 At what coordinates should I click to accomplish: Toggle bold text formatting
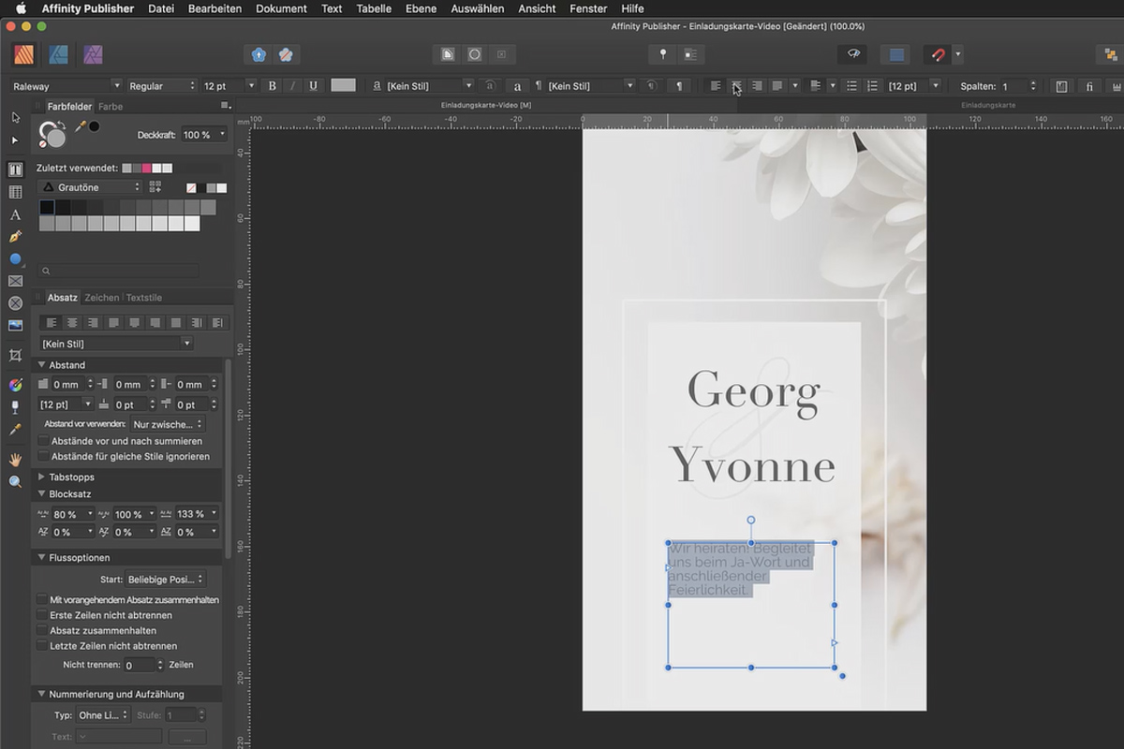273,86
